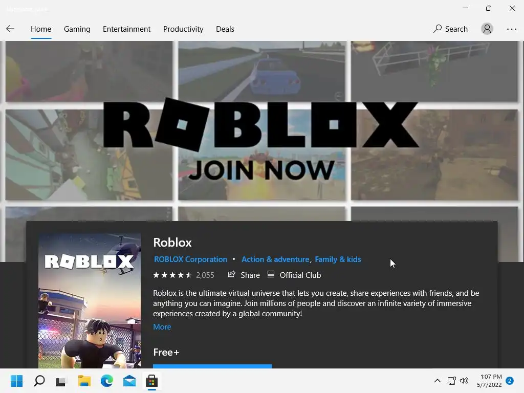The image size is (524, 393).
Task: Restore down the Microsoft Store window
Action: 489,8
